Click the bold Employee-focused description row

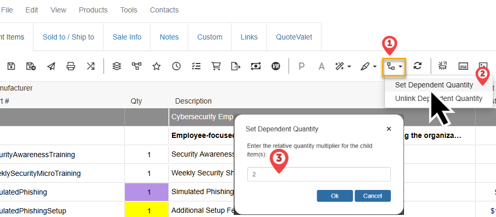202,136
